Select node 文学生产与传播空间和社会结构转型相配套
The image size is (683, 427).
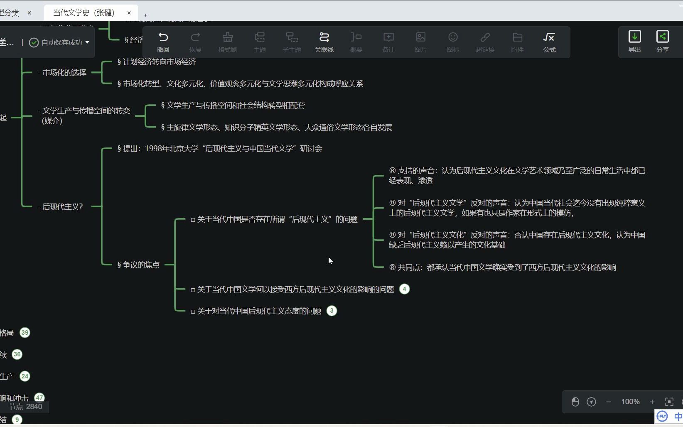pos(233,105)
